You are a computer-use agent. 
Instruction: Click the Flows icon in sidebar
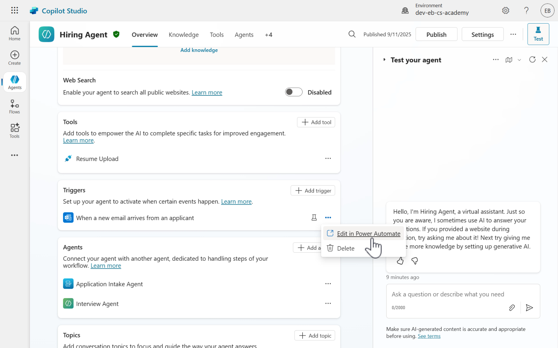tap(15, 107)
